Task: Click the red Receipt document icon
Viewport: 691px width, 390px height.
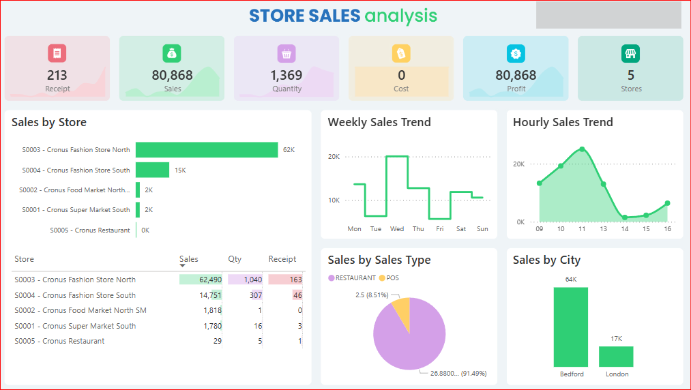Action: click(57, 53)
